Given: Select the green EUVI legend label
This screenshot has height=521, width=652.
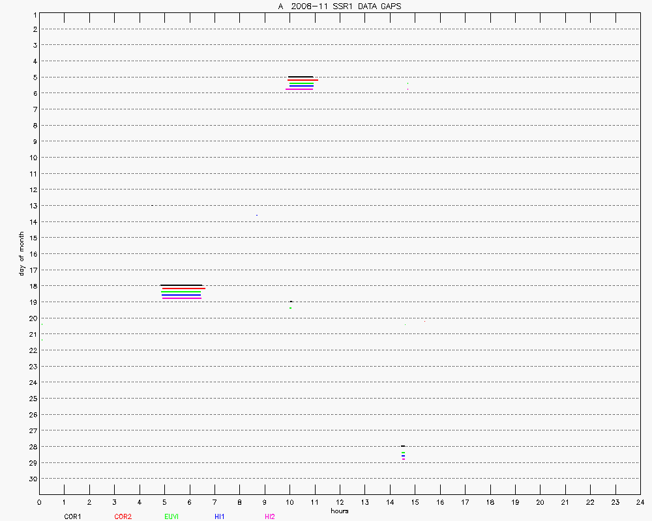Looking at the screenshot, I should tap(171, 517).
